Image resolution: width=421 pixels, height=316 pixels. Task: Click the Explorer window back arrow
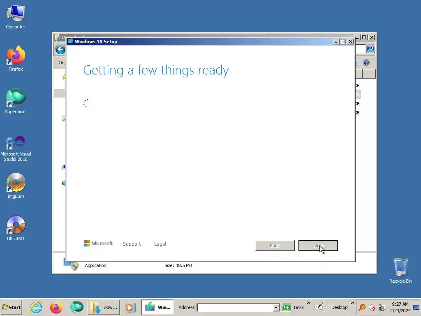(x=60, y=49)
